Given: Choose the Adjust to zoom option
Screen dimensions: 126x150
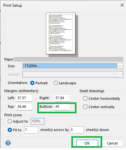Looking at the screenshot, I should (x=10, y=121).
